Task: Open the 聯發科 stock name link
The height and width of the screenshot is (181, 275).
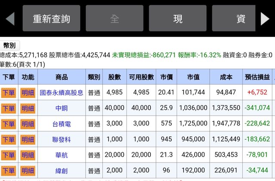Action: coord(61,139)
